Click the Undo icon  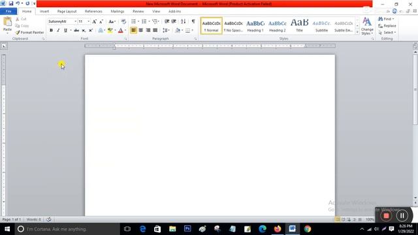(18, 3)
